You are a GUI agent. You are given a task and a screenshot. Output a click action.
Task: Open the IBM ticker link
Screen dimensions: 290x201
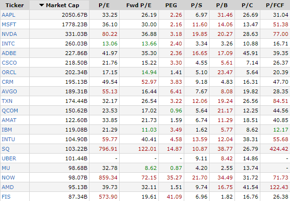click(7, 130)
